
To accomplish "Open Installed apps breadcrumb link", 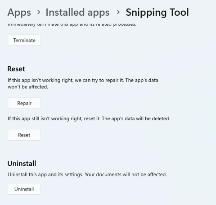I will point(77,13).
